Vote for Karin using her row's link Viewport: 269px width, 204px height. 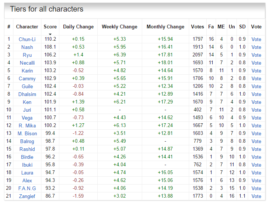coord(256,71)
